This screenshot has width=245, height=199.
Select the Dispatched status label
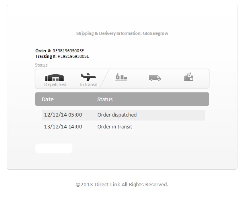tap(55, 84)
